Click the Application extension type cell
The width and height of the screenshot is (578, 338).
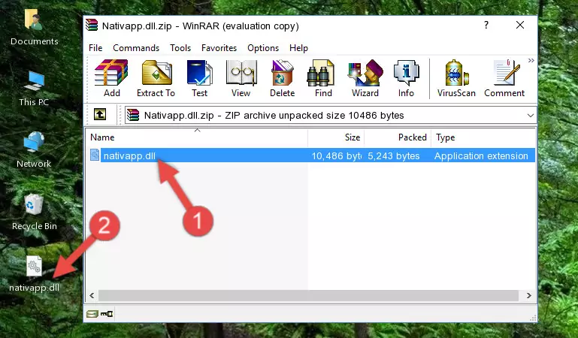481,156
